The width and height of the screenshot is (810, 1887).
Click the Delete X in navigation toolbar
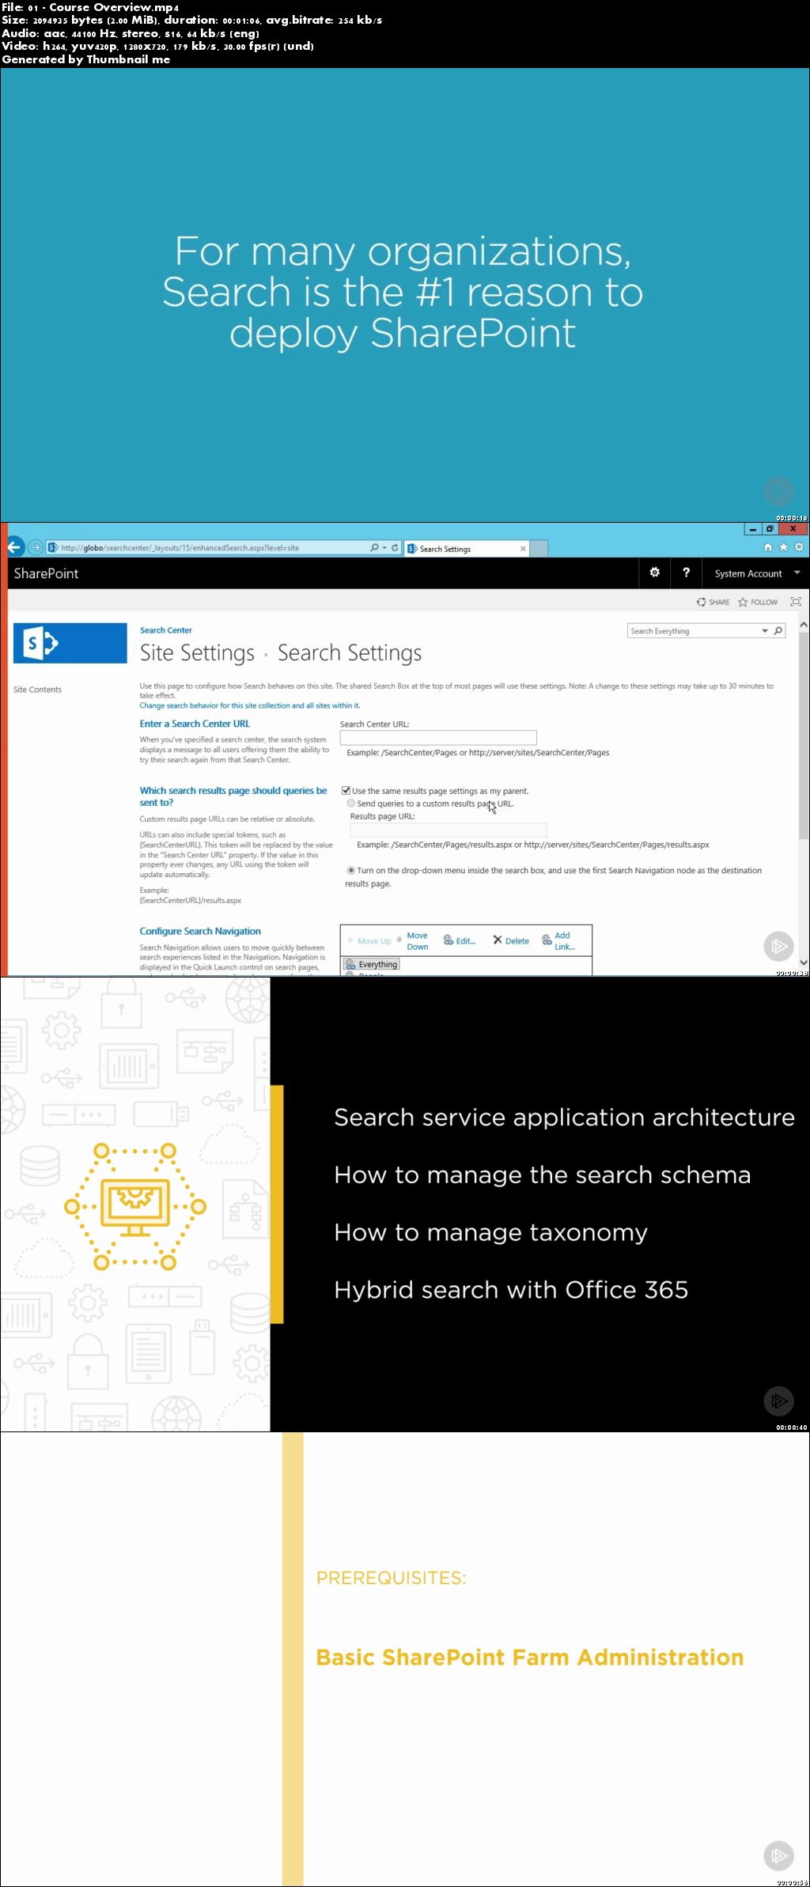point(511,940)
